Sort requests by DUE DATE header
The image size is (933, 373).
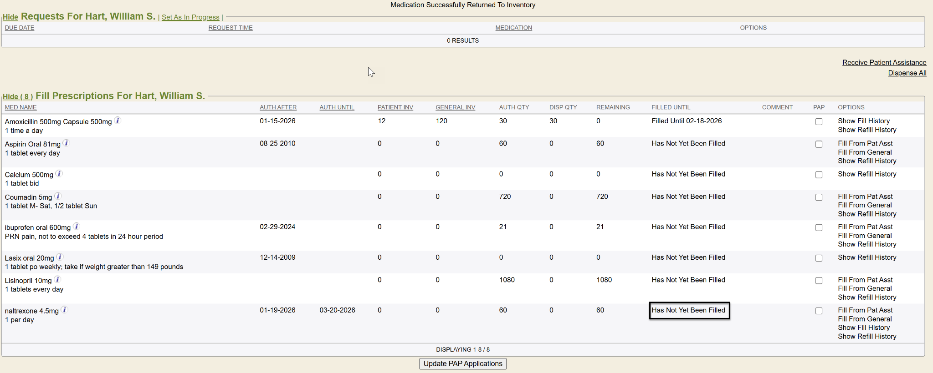tap(20, 28)
